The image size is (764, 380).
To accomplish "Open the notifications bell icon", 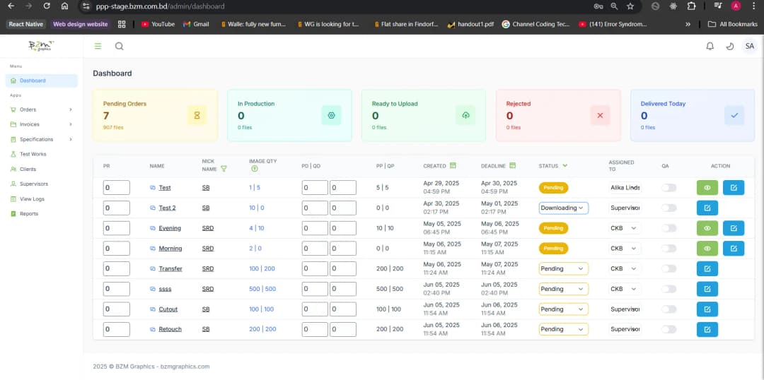I will (x=710, y=46).
